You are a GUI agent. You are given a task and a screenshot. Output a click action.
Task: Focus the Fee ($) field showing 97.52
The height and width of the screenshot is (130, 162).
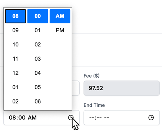[x=122, y=88]
